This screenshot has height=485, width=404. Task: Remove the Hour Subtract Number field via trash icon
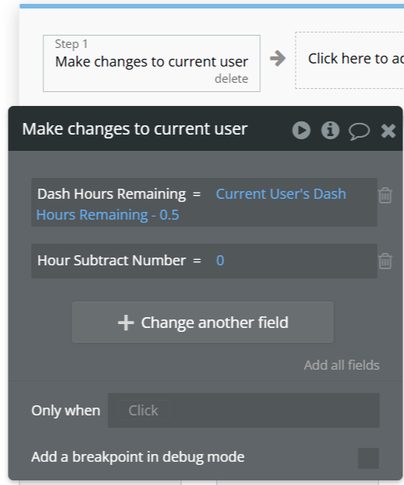[385, 261]
